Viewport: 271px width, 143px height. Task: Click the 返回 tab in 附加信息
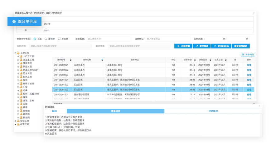(x=54, y=111)
